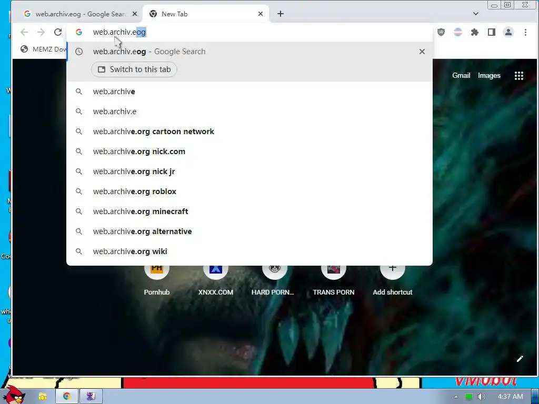Open the purple taskbar app icon
Screen dimensions: 539x404
point(91,396)
